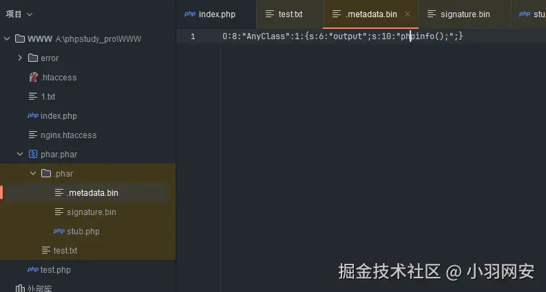The height and width of the screenshot is (292, 546).
Task: Select the 外部库 node
Action: [x=40, y=289]
